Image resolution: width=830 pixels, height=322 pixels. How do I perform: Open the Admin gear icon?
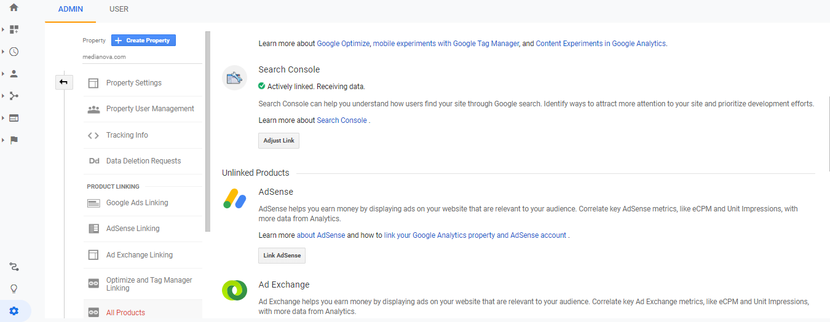pos(14,311)
